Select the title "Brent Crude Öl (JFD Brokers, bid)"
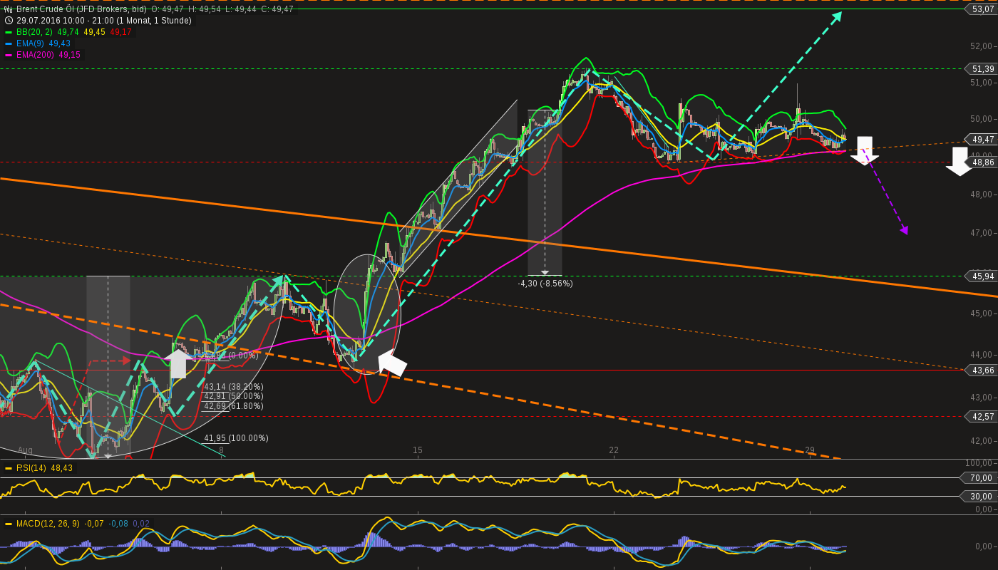998x570 pixels. click(x=81, y=9)
